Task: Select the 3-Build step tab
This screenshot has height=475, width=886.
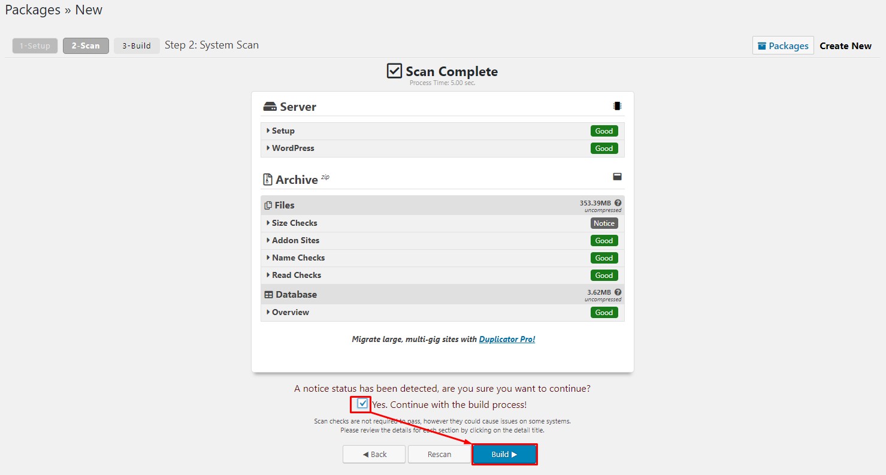Action: (137, 46)
